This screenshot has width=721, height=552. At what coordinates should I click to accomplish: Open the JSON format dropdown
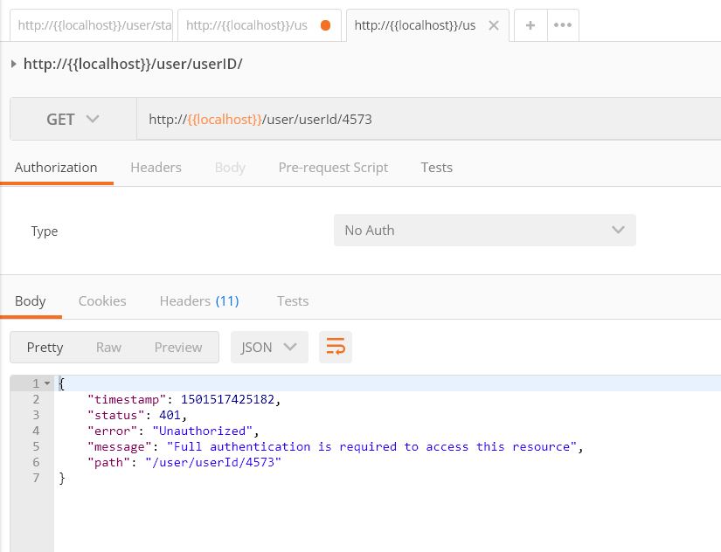tap(269, 347)
